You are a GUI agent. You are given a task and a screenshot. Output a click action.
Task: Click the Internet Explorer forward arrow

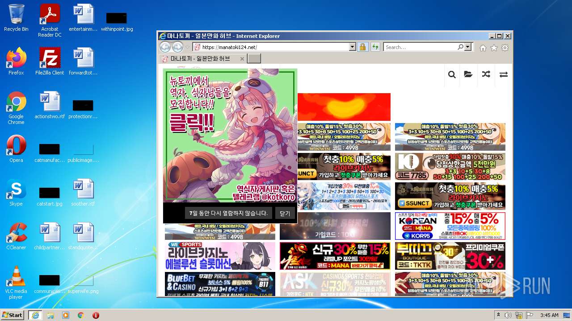pos(177,47)
